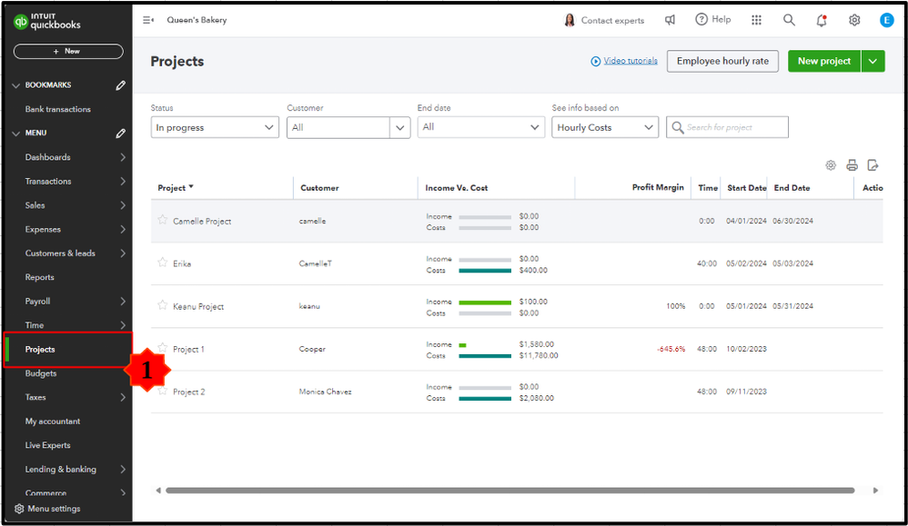
Task: Open the Status dropdown showing In progress
Action: coord(215,128)
